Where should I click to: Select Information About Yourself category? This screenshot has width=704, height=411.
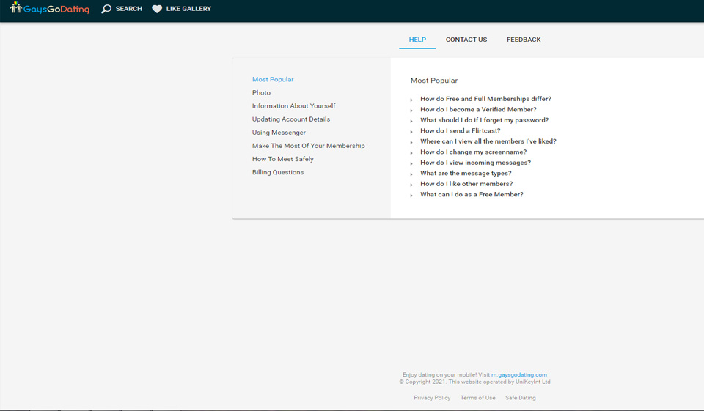[x=293, y=106]
